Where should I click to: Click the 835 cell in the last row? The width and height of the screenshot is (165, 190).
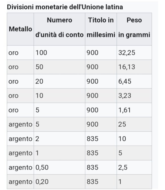92,182
